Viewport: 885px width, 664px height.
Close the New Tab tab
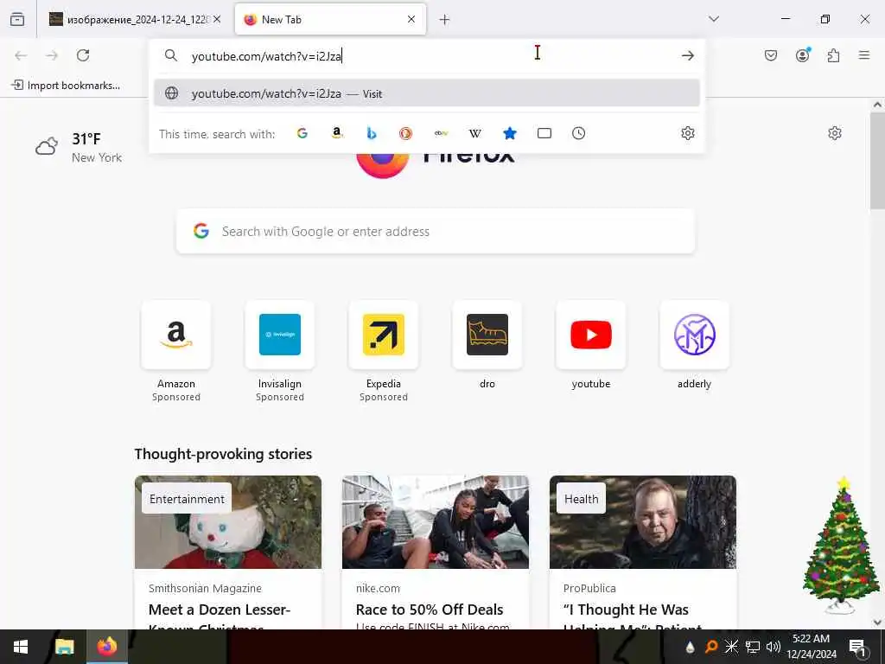coord(411,19)
